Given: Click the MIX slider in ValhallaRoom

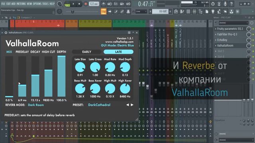Looking at the screenshot, I should (x=9, y=77).
